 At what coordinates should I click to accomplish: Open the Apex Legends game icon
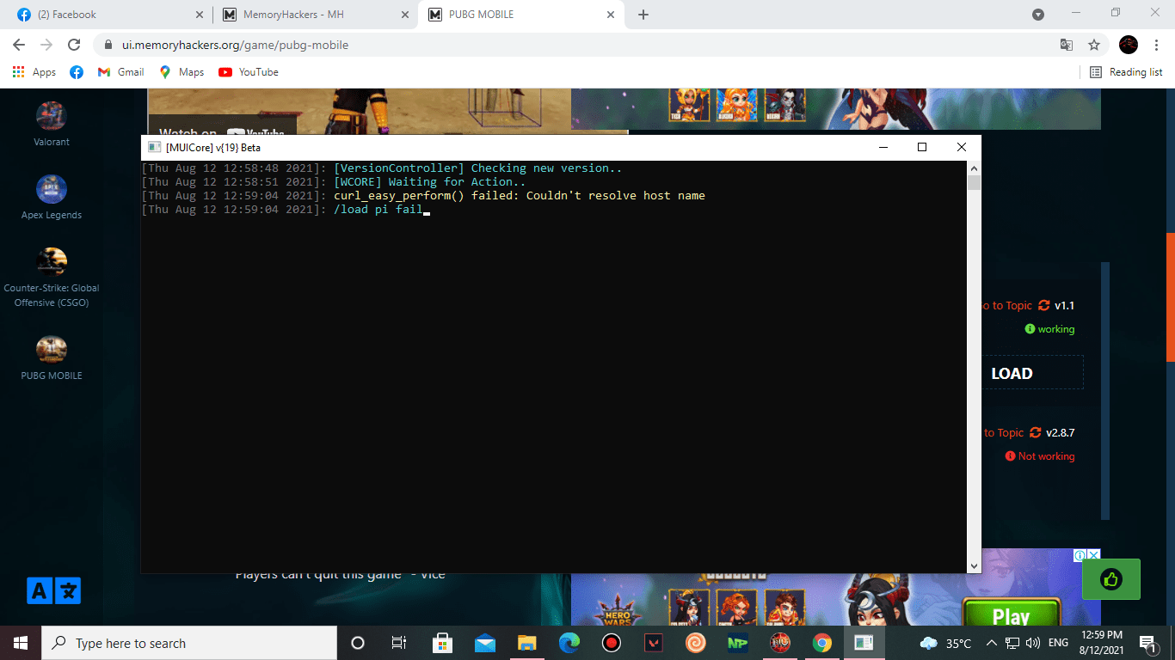click(x=52, y=189)
